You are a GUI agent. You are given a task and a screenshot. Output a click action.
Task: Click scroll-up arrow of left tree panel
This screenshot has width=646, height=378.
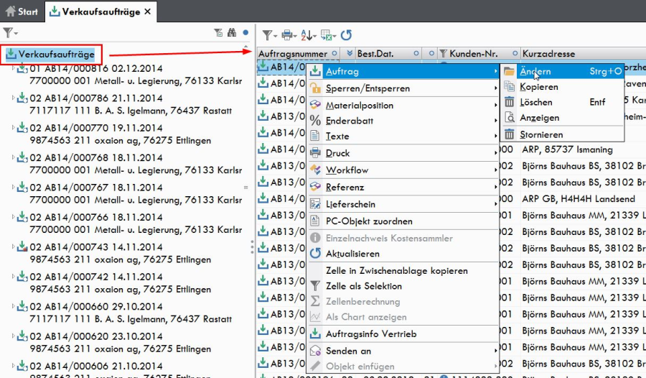pyautogui.click(x=246, y=47)
